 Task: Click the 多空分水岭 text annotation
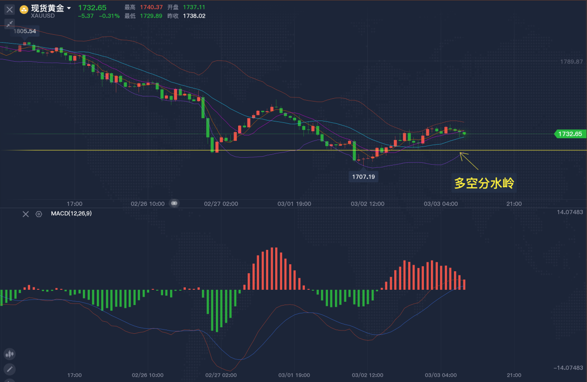tap(484, 184)
